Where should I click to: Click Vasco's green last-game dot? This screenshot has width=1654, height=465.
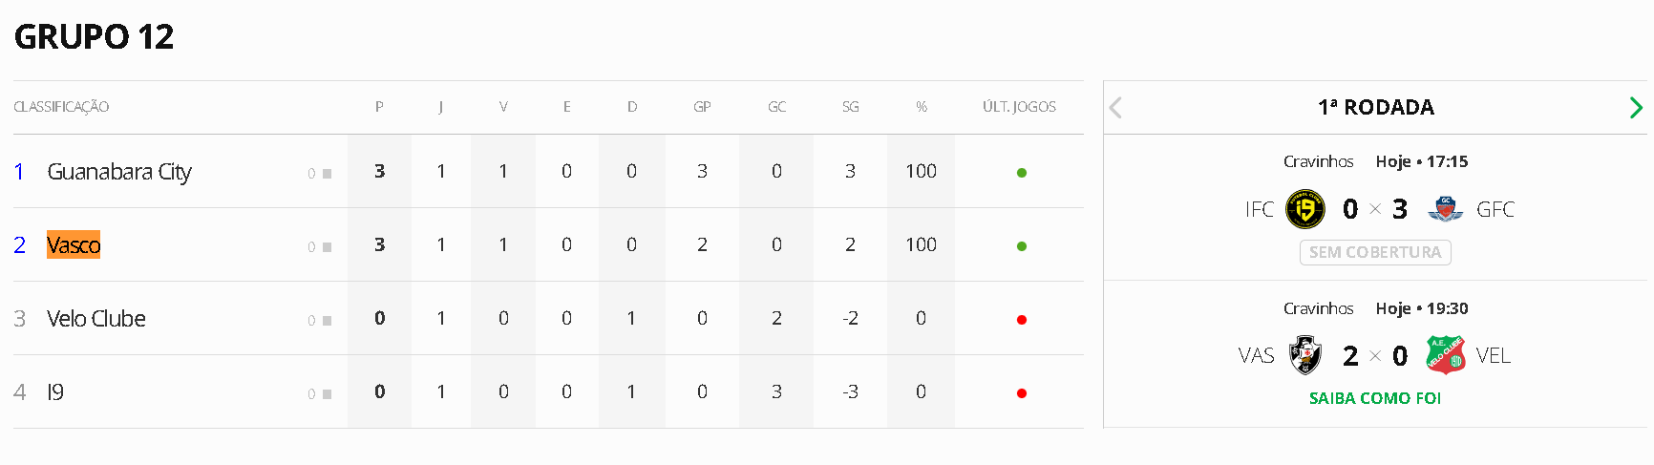(x=1021, y=246)
